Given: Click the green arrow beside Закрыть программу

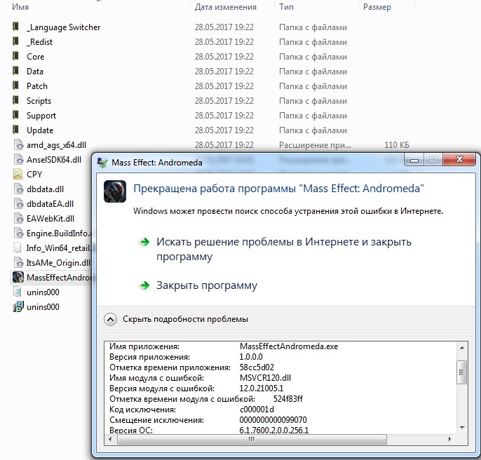Looking at the screenshot, I should pyautogui.click(x=144, y=285).
